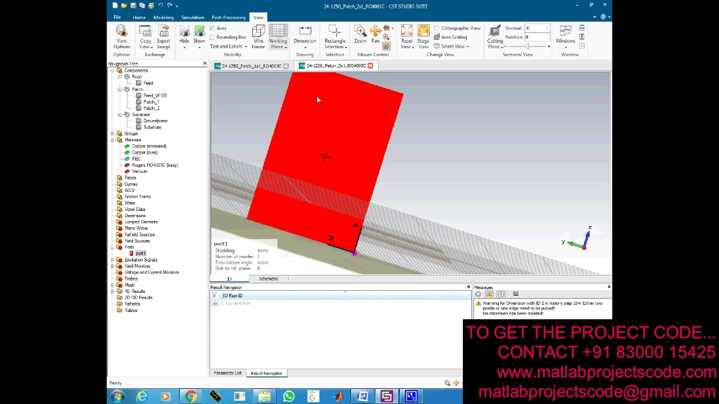Select Rogers RO4003C (lossy) material

coord(154,165)
